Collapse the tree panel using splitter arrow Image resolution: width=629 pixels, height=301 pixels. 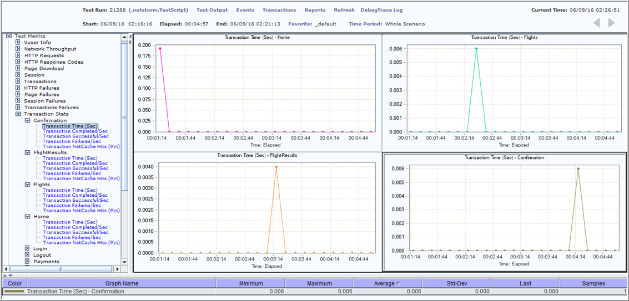130,37
